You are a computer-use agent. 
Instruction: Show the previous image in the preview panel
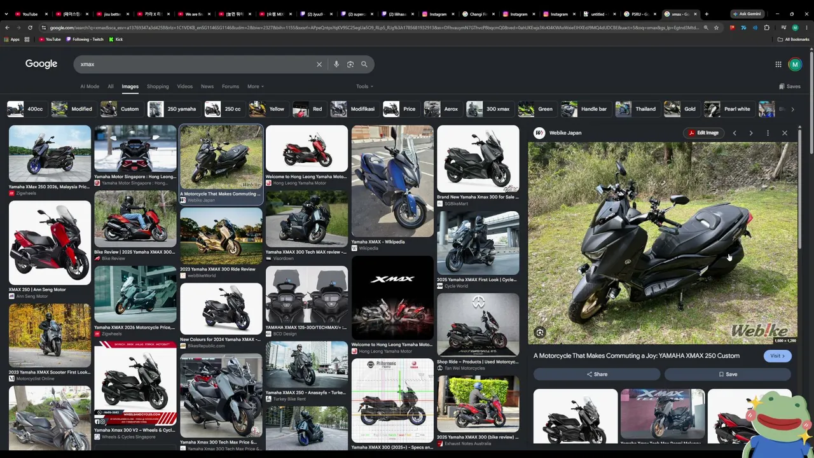click(735, 133)
